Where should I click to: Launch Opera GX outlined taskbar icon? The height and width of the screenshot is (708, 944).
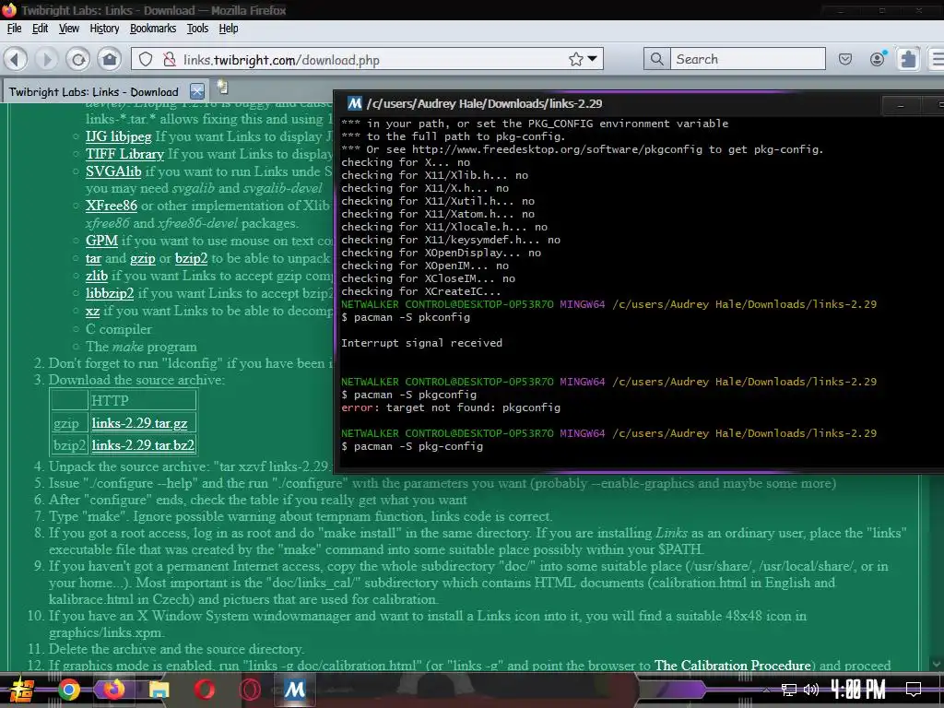click(249, 690)
